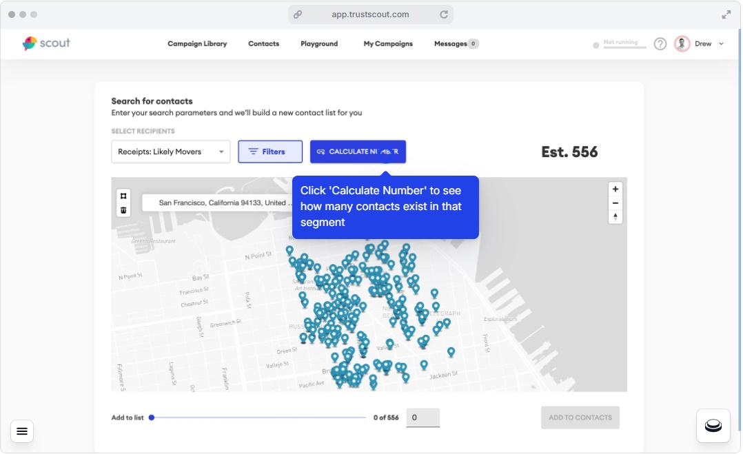Viewport: 743px width, 454px height.
Task: Delete map selection with trash icon
Action: pos(123,209)
